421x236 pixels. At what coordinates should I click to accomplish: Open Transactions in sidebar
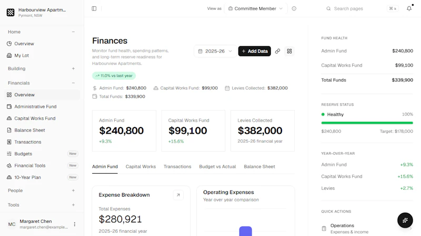[x=42, y=142]
